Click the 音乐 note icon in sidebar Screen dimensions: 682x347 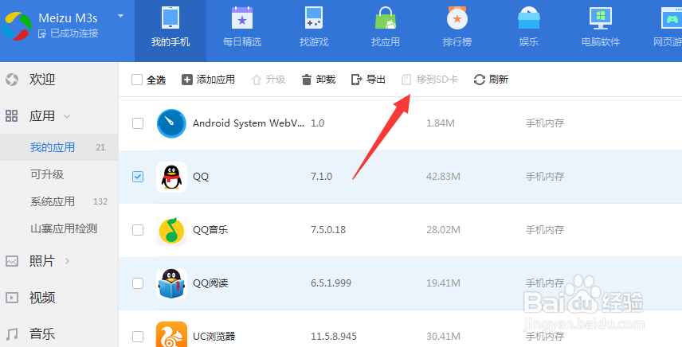(12, 334)
